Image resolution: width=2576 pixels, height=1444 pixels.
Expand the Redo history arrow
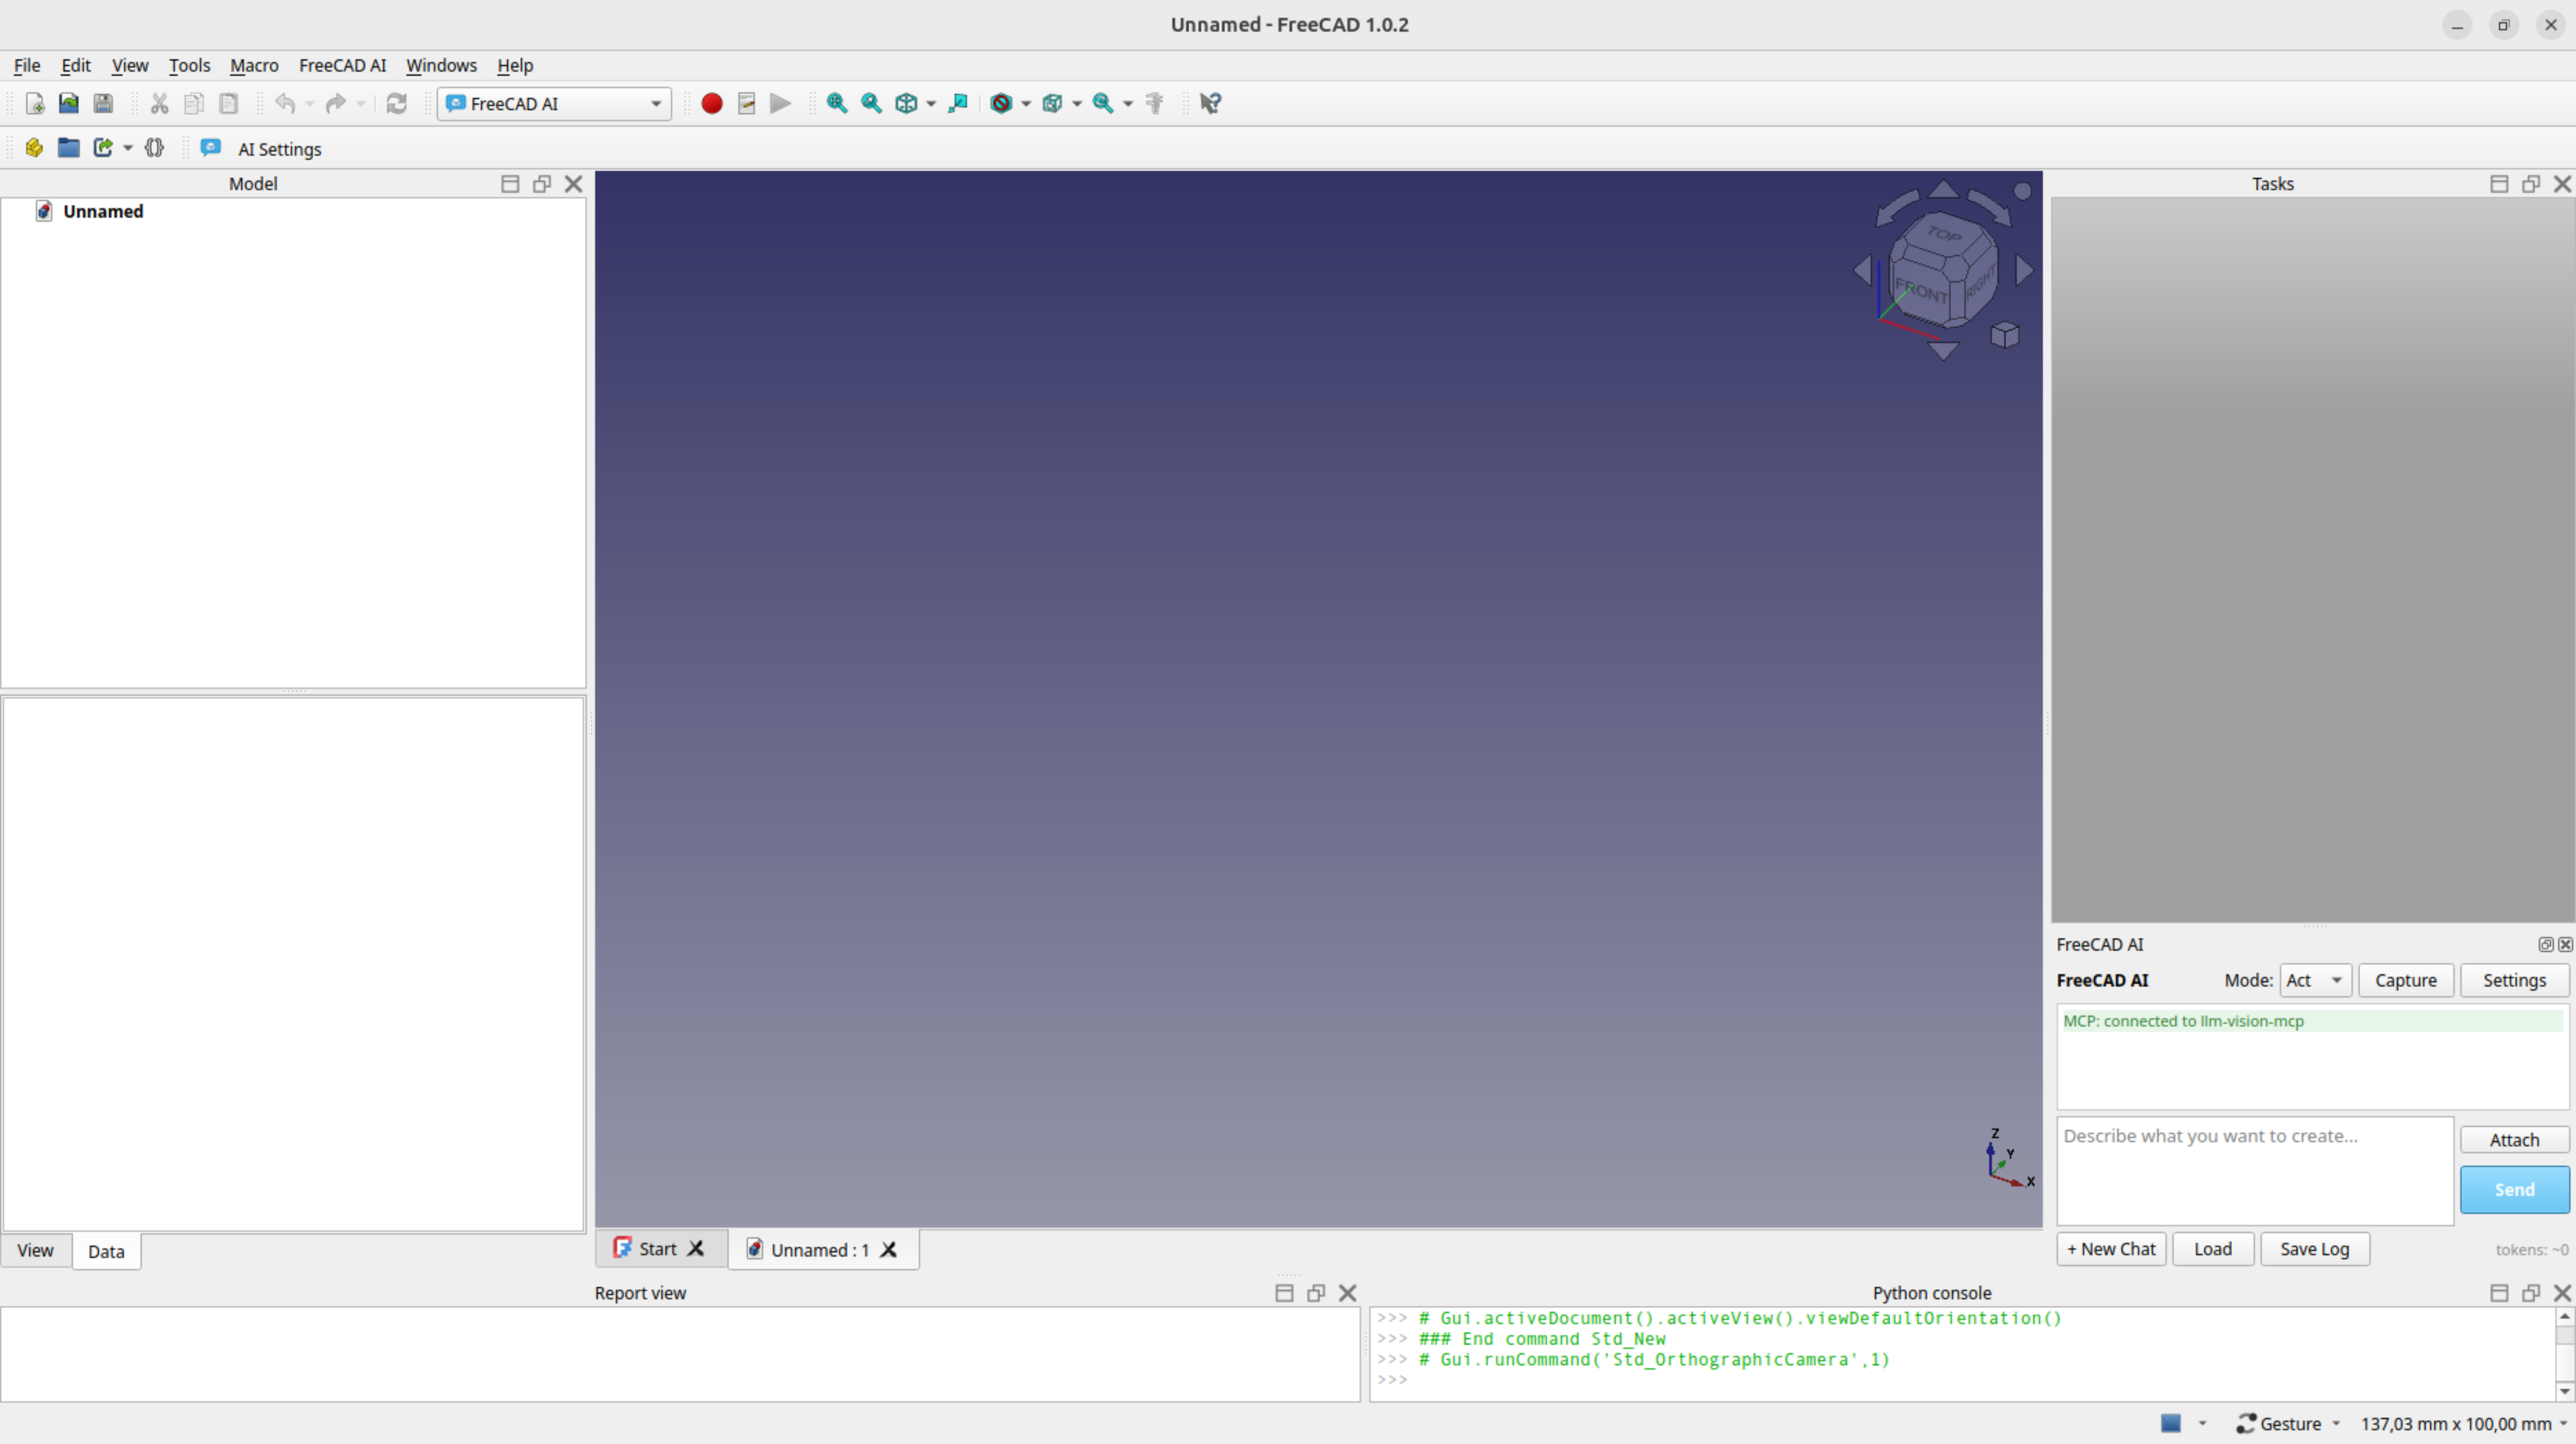pos(361,104)
